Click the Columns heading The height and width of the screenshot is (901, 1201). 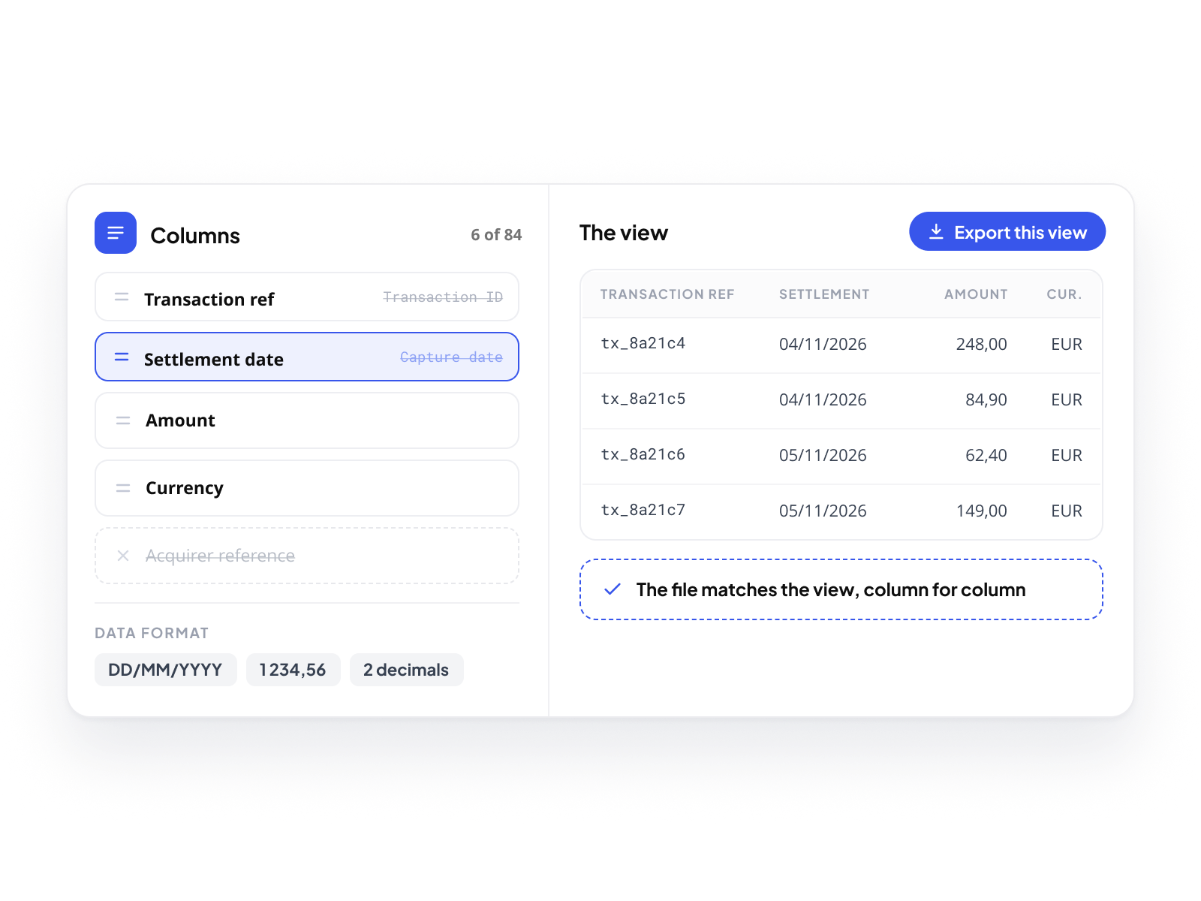coord(195,236)
